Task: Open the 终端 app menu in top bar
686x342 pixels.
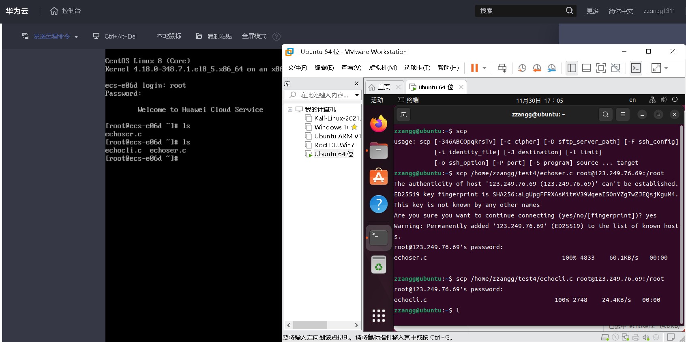Action: (408, 100)
